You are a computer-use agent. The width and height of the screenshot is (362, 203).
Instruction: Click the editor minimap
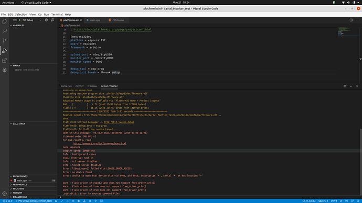348,31
